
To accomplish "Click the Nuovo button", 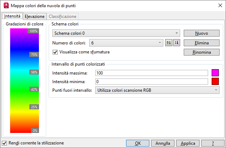I will pos(201,33).
